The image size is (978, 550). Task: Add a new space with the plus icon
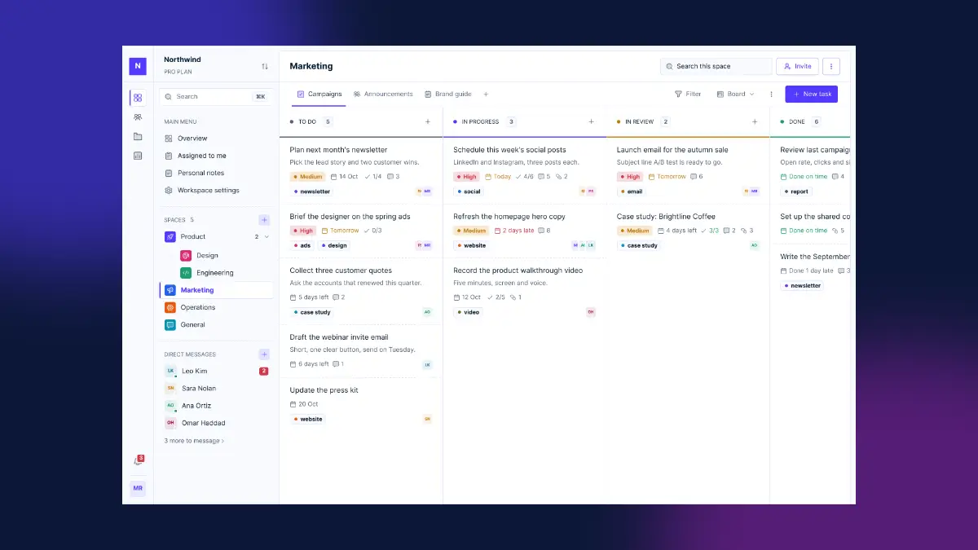coord(264,220)
